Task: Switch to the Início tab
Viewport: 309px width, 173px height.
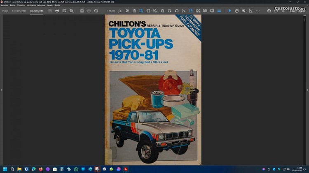Action: (5, 11)
